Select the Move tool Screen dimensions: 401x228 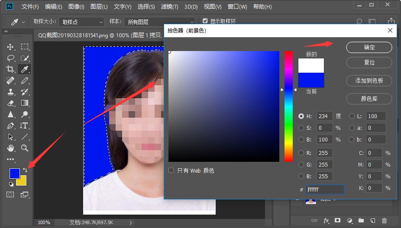[x=10, y=47]
